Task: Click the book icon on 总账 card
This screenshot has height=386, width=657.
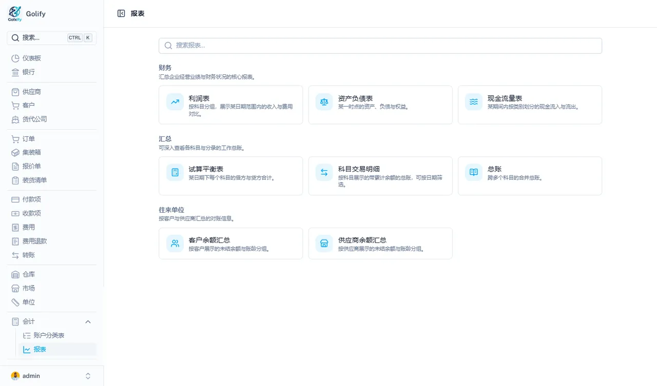Action: (x=474, y=172)
